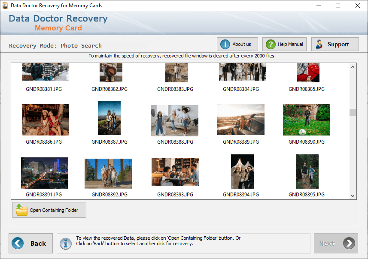The height and width of the screenshot is (259, 368).
Task: Select thumbnail above GNDR08383.JPG
Action: 176,72
